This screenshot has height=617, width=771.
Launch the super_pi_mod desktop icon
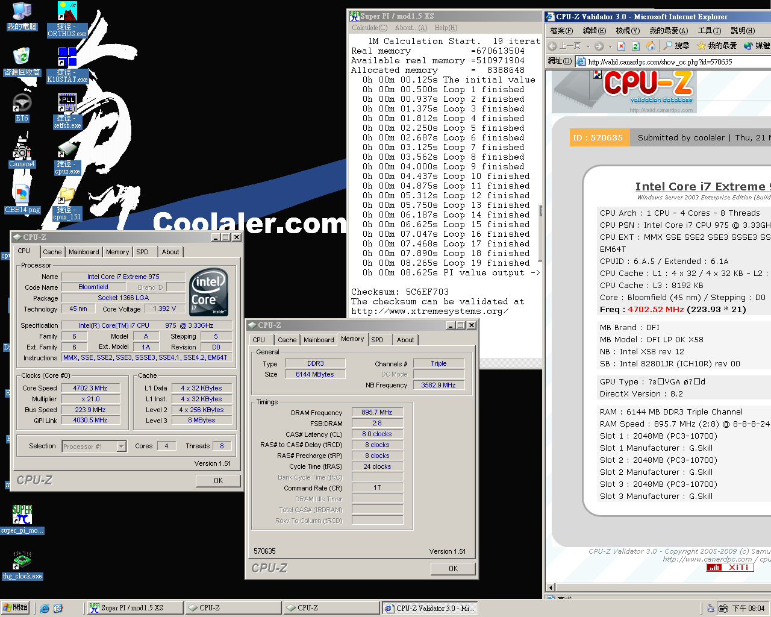coord(22,519)
